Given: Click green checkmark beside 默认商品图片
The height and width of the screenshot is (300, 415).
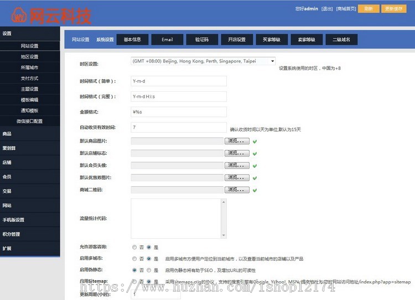Looking at the screenshot, I should click(x=255, y=141).
